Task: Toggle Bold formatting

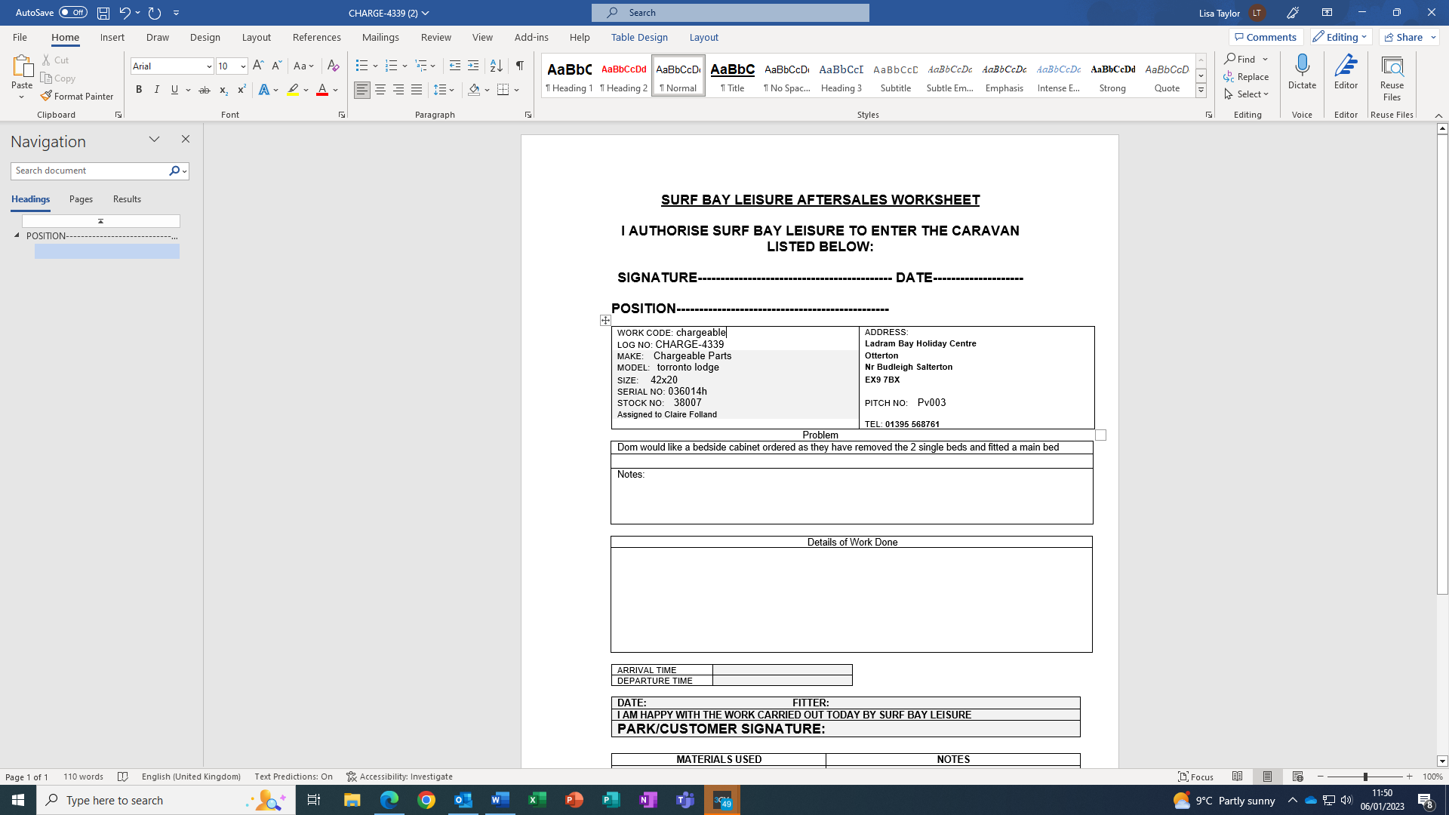Action: point(139,90)
